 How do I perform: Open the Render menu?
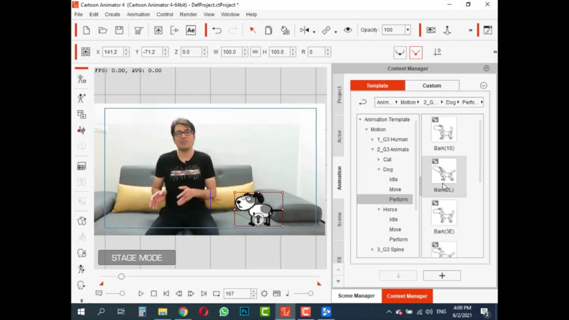click(x=188, y=14)
